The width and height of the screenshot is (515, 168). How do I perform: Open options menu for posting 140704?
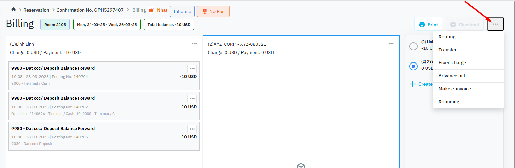[x=192, y=69]
